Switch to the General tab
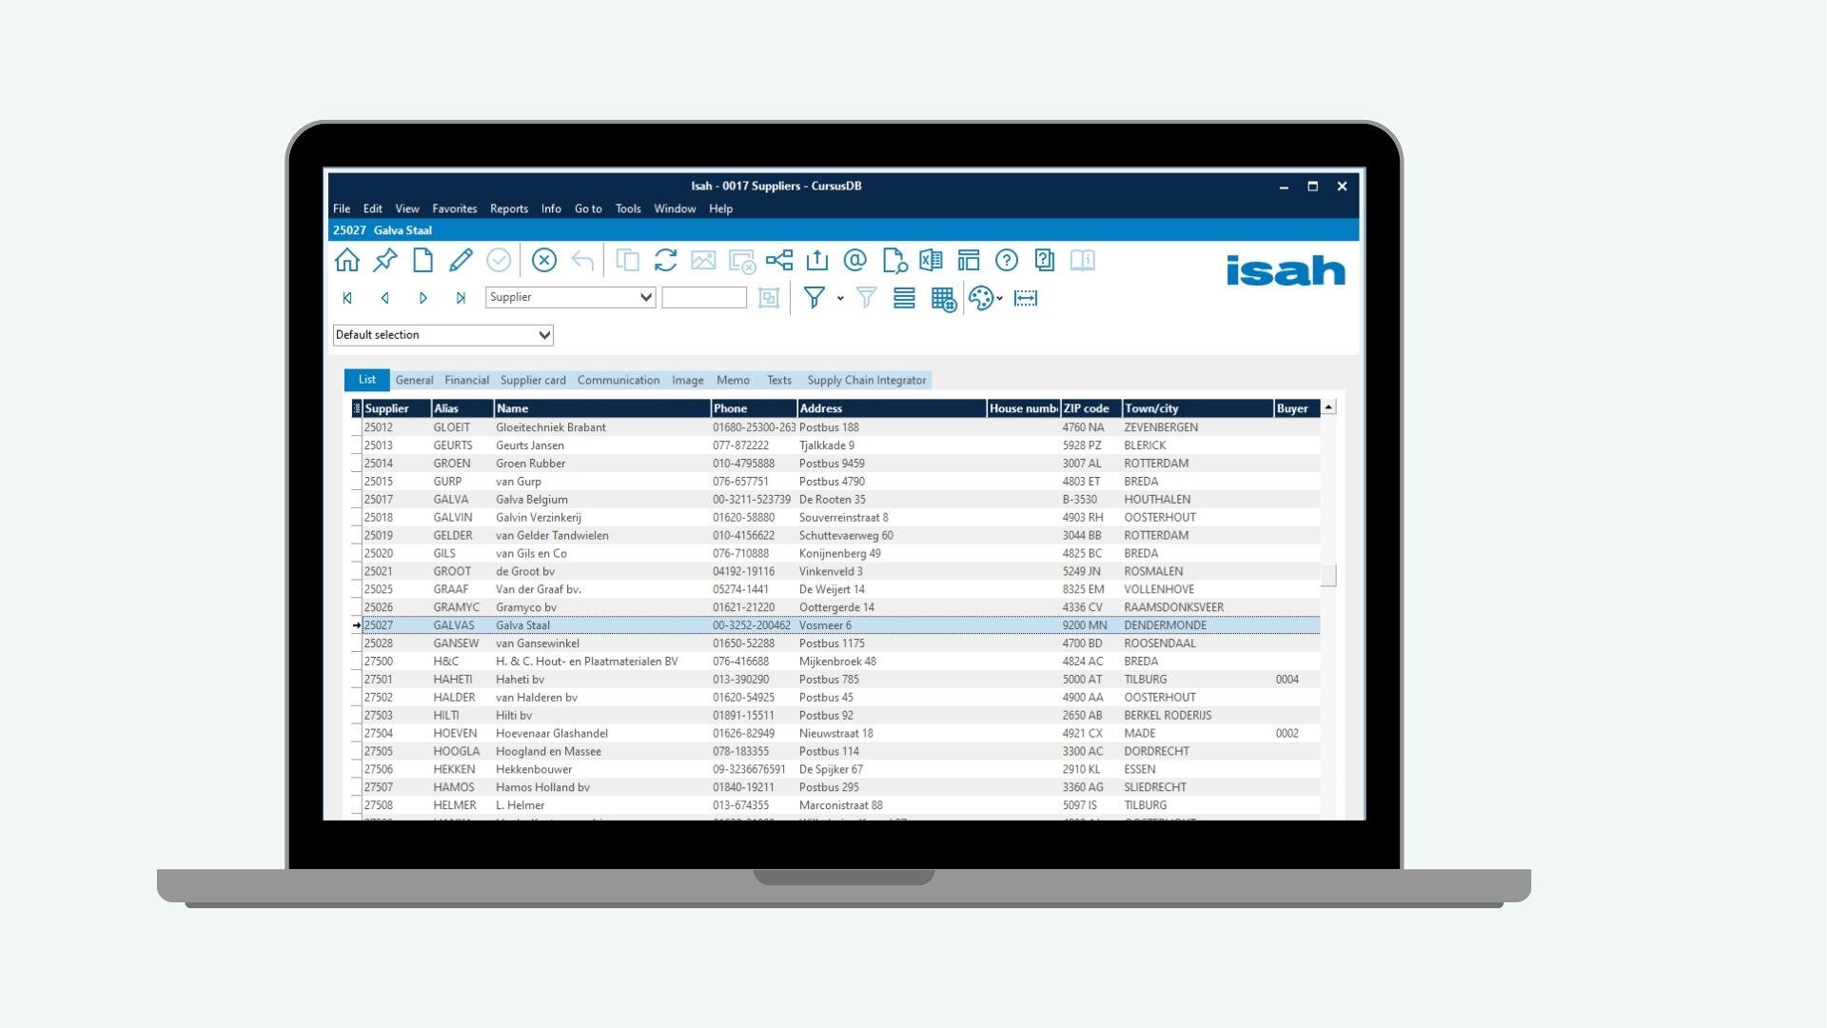This screenshot has height=1028, width=1827. 414,380
